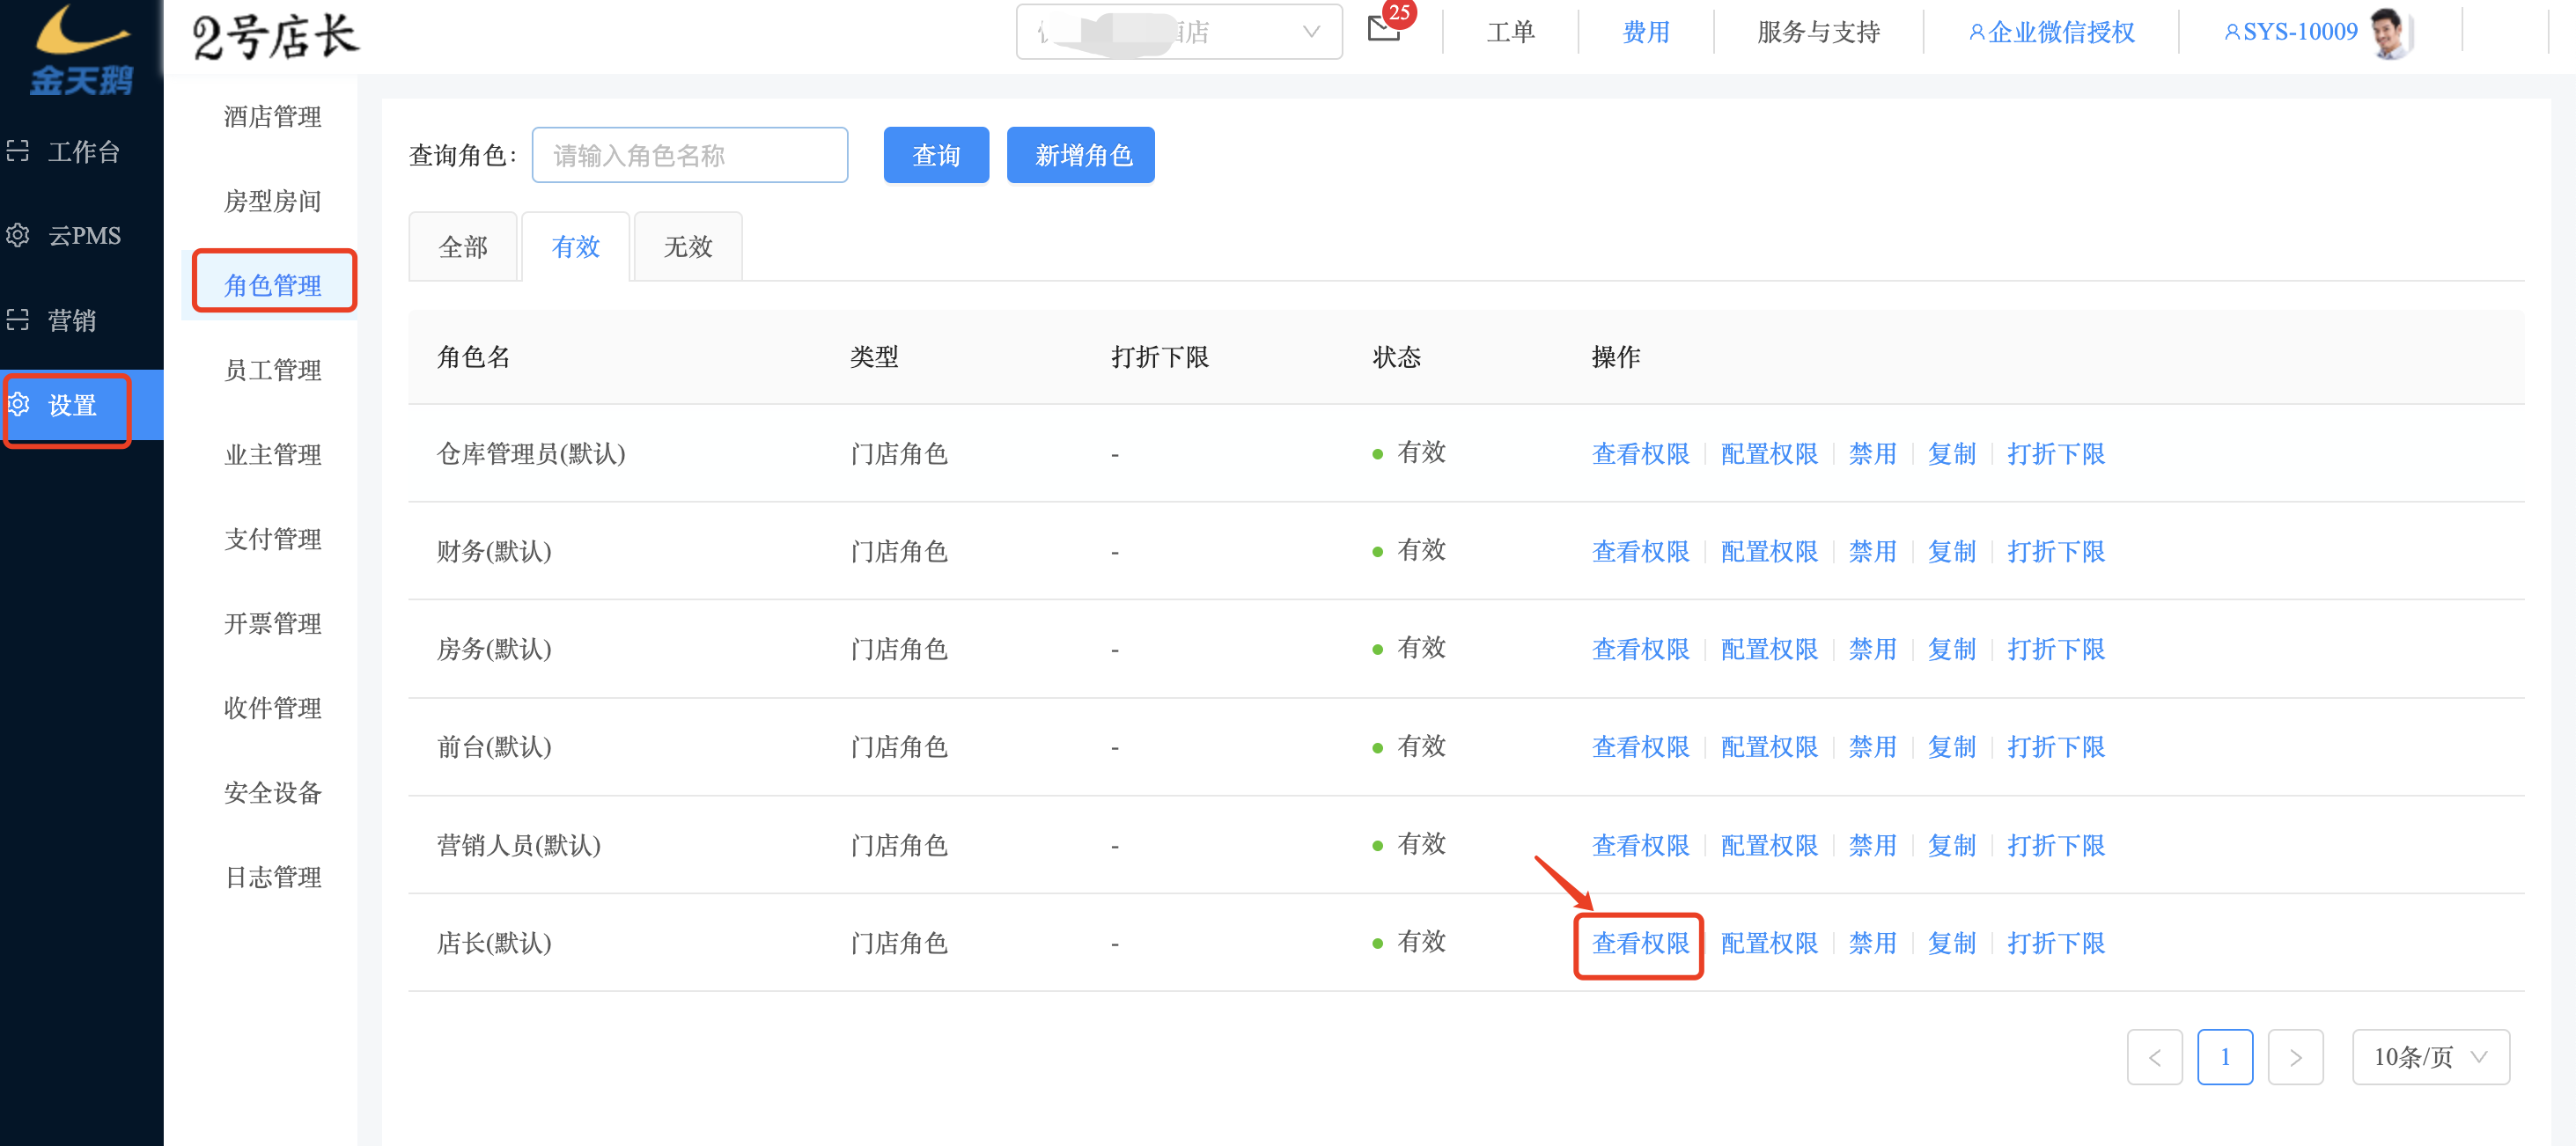Copy the 房务(默认) role
Viewport: 2576px width, 1146px height.
pos(1952,650)
